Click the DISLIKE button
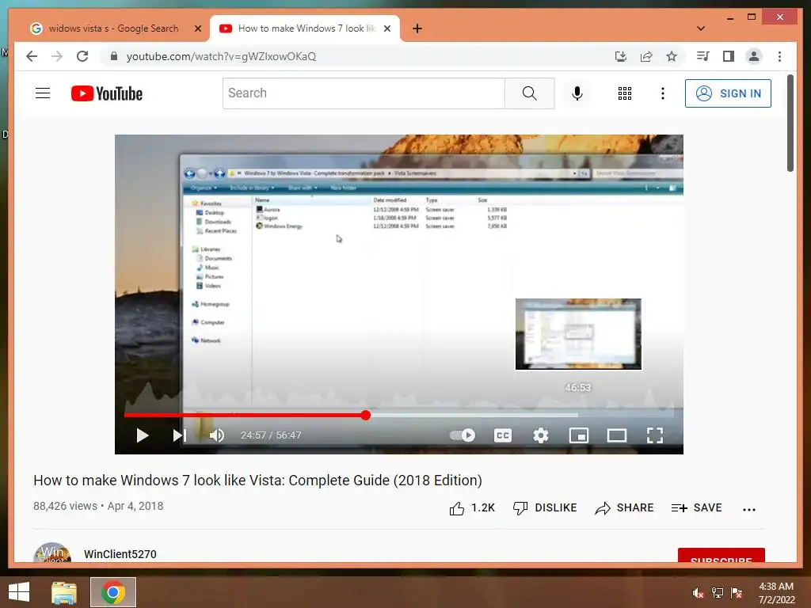 [545, 508]
